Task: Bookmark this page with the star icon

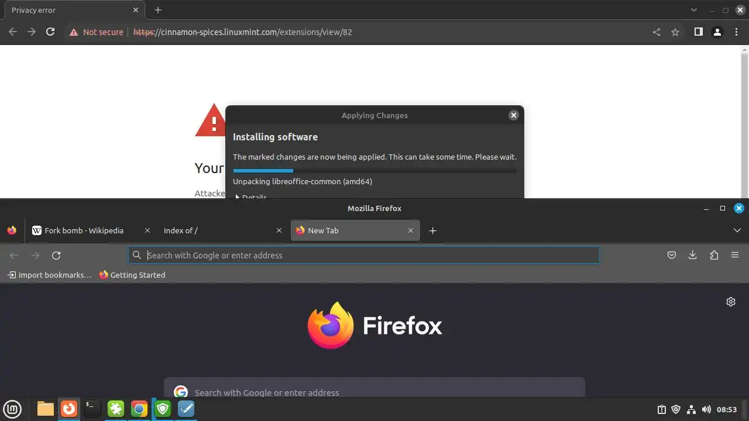Action: coord(675,32)
